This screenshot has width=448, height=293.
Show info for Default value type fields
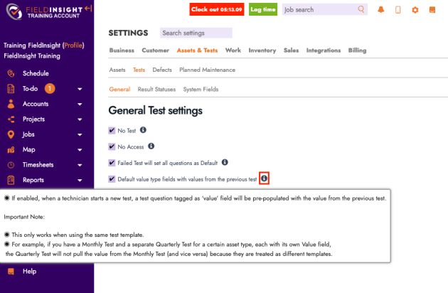pos(264,179)
